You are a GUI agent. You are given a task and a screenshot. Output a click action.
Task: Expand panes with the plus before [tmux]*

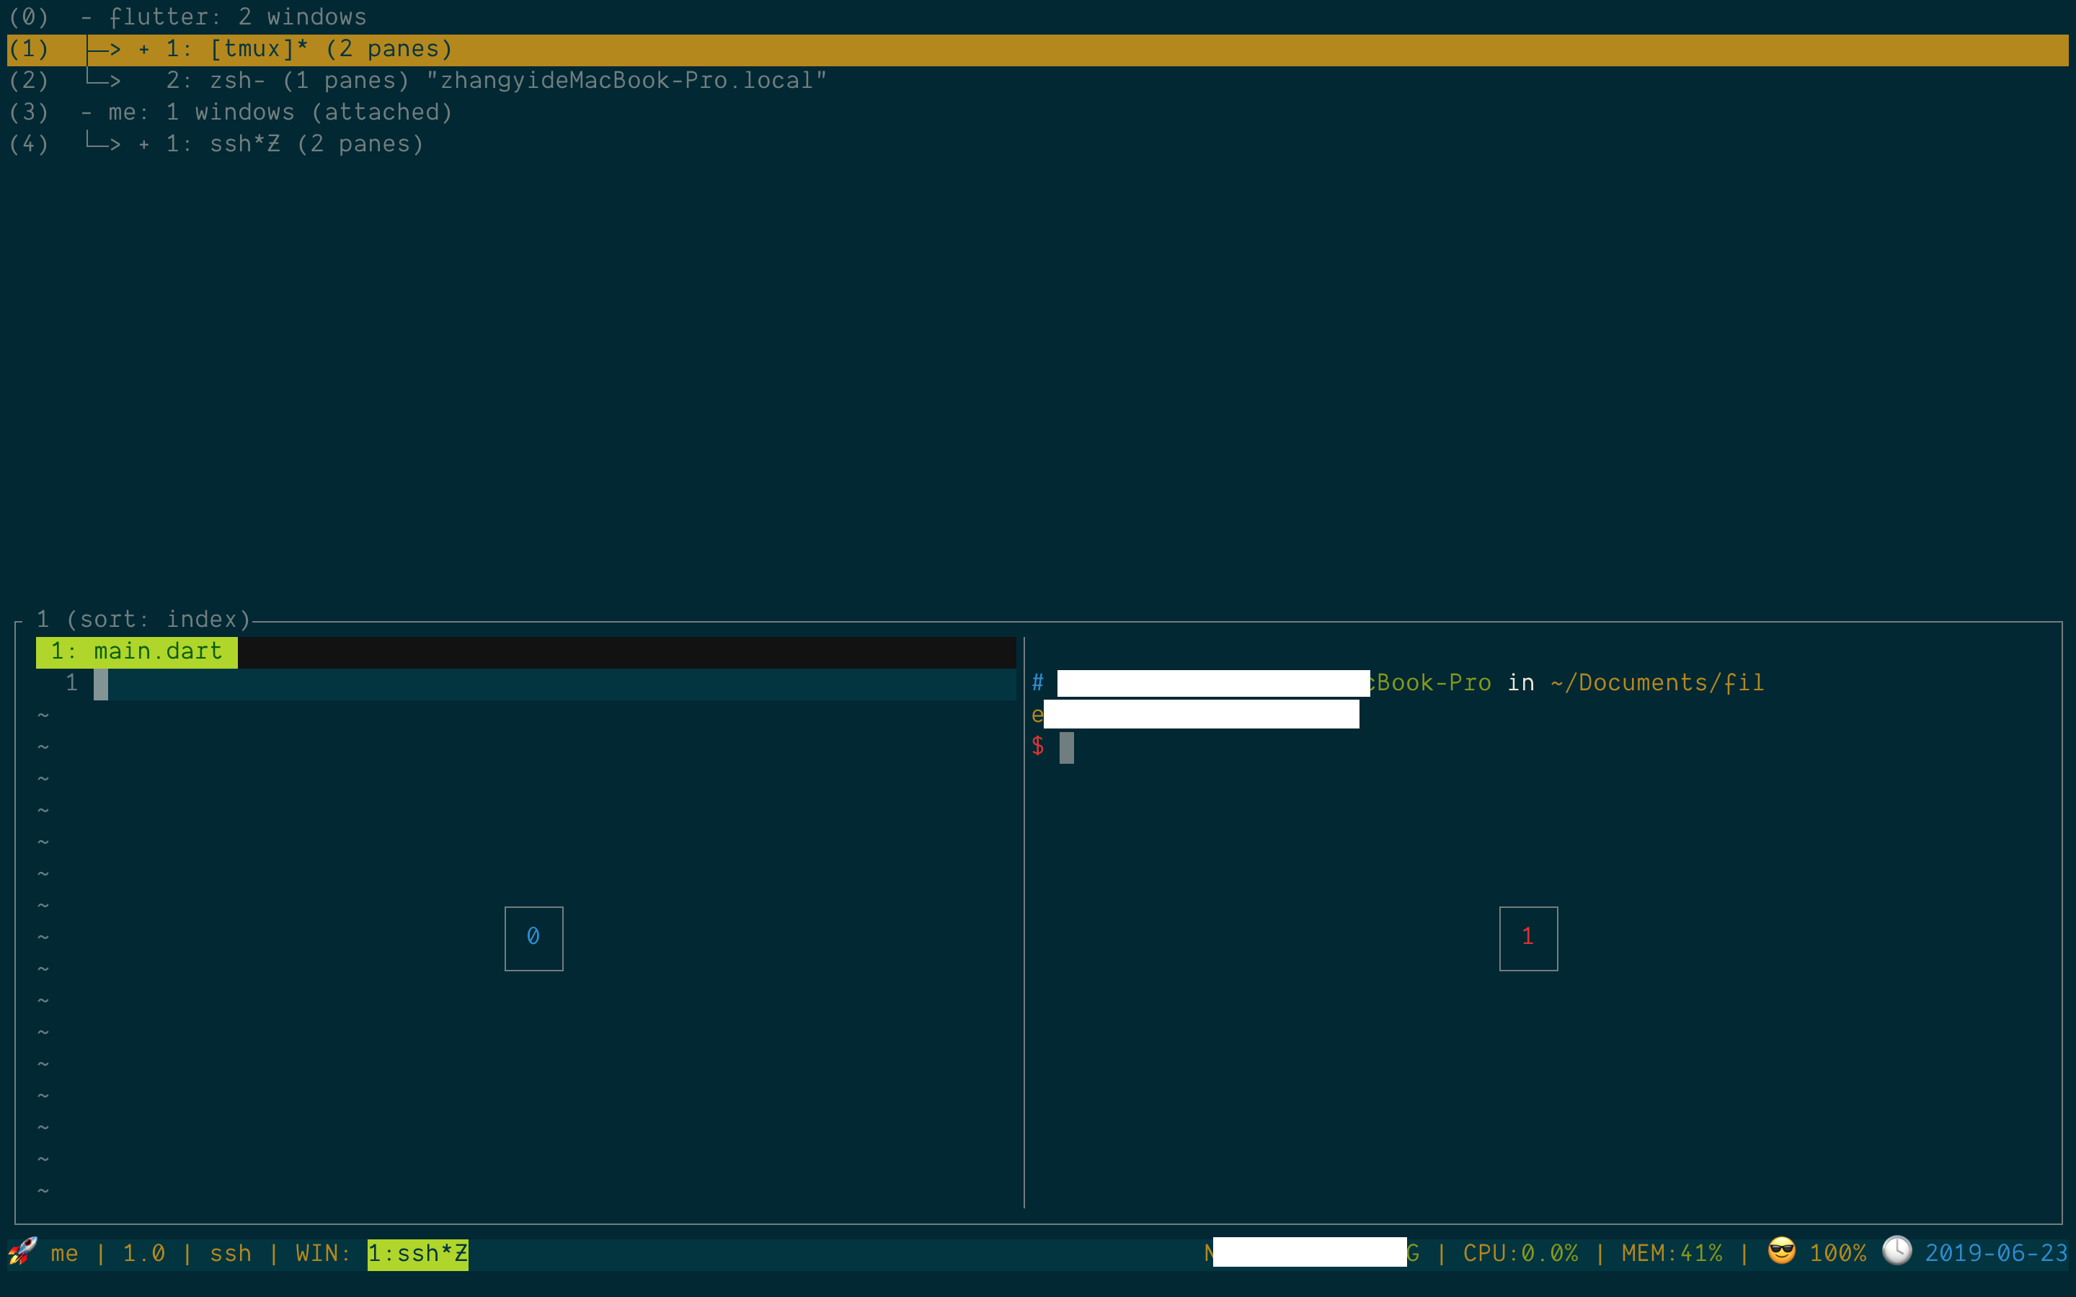[144, 50]
